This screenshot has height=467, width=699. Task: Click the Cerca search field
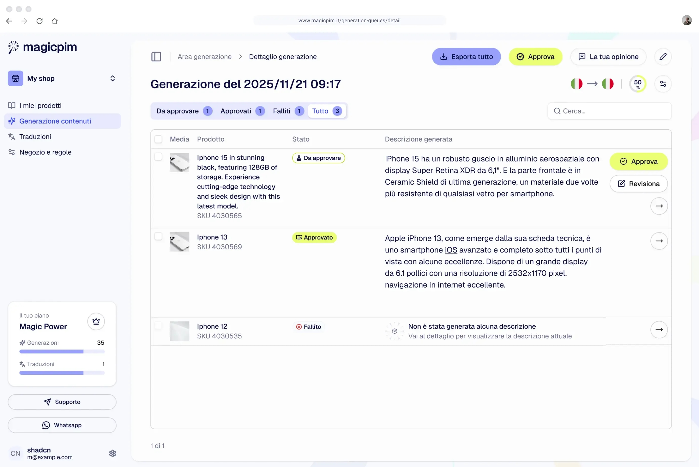(609, 111)
